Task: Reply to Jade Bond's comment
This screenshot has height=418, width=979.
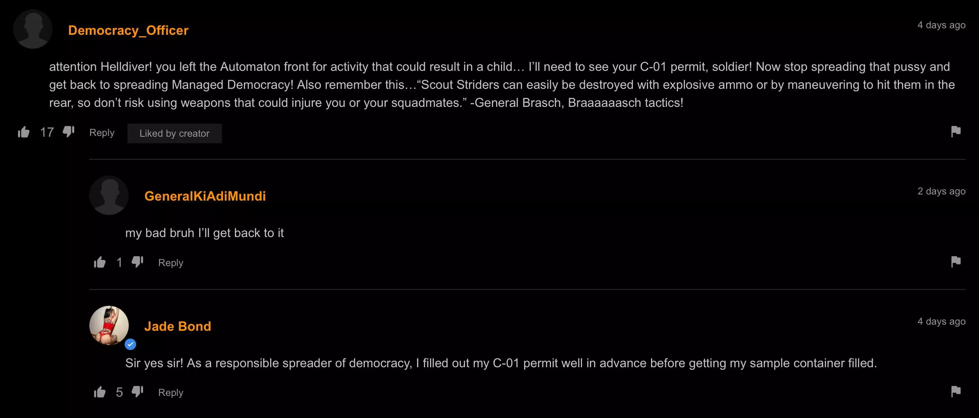Action: [171, 393]
